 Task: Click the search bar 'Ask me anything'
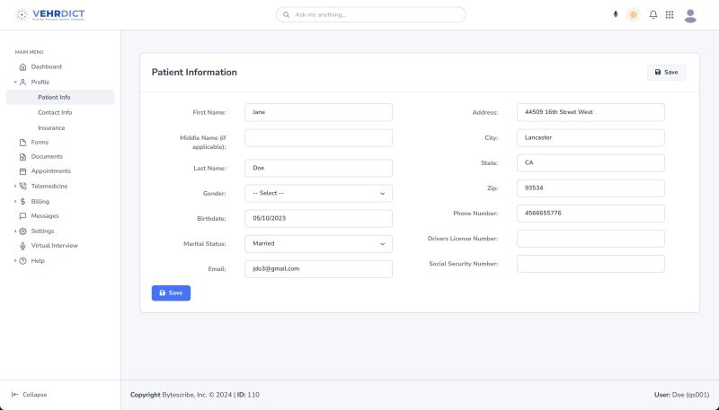coord(370,14)
